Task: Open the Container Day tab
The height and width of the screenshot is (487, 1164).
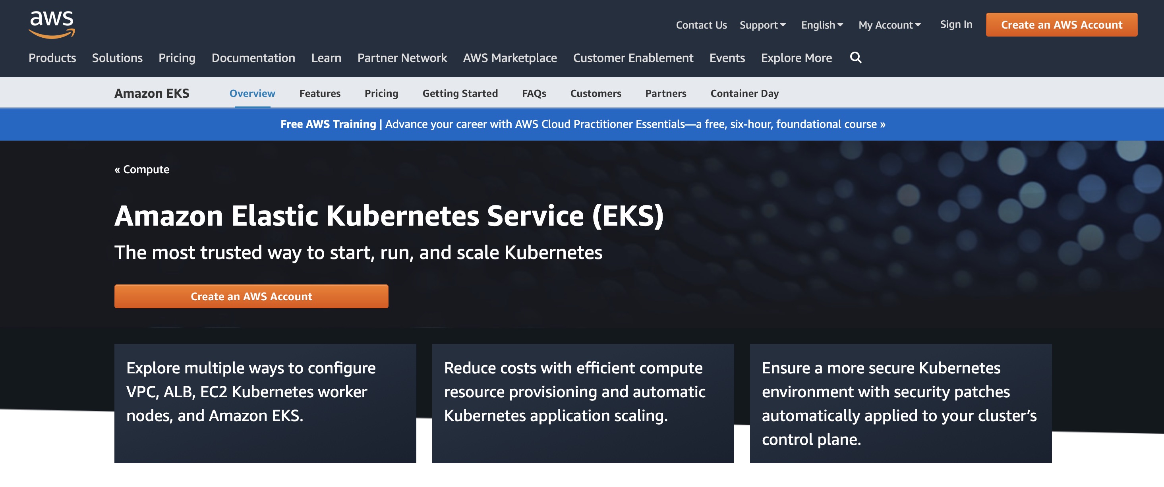Action: 744,93
